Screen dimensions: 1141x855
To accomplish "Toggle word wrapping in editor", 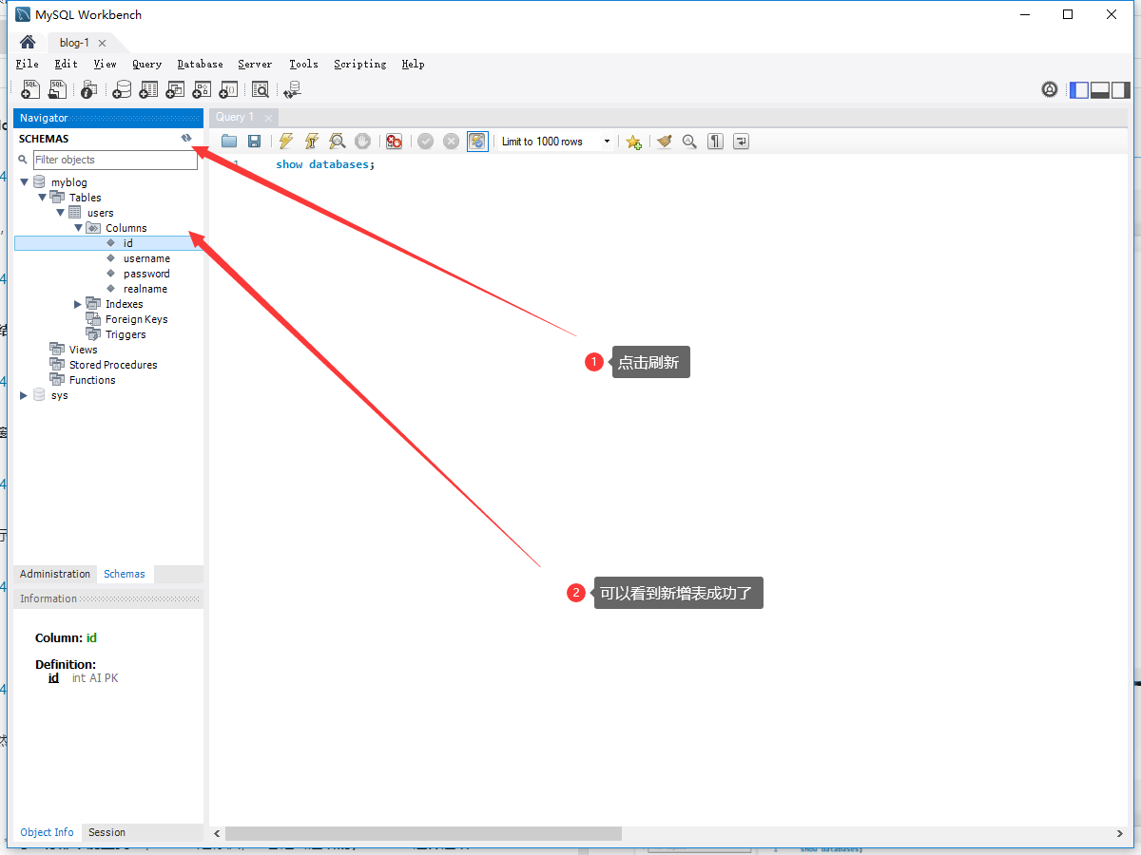I will click(x=741, y=142).
